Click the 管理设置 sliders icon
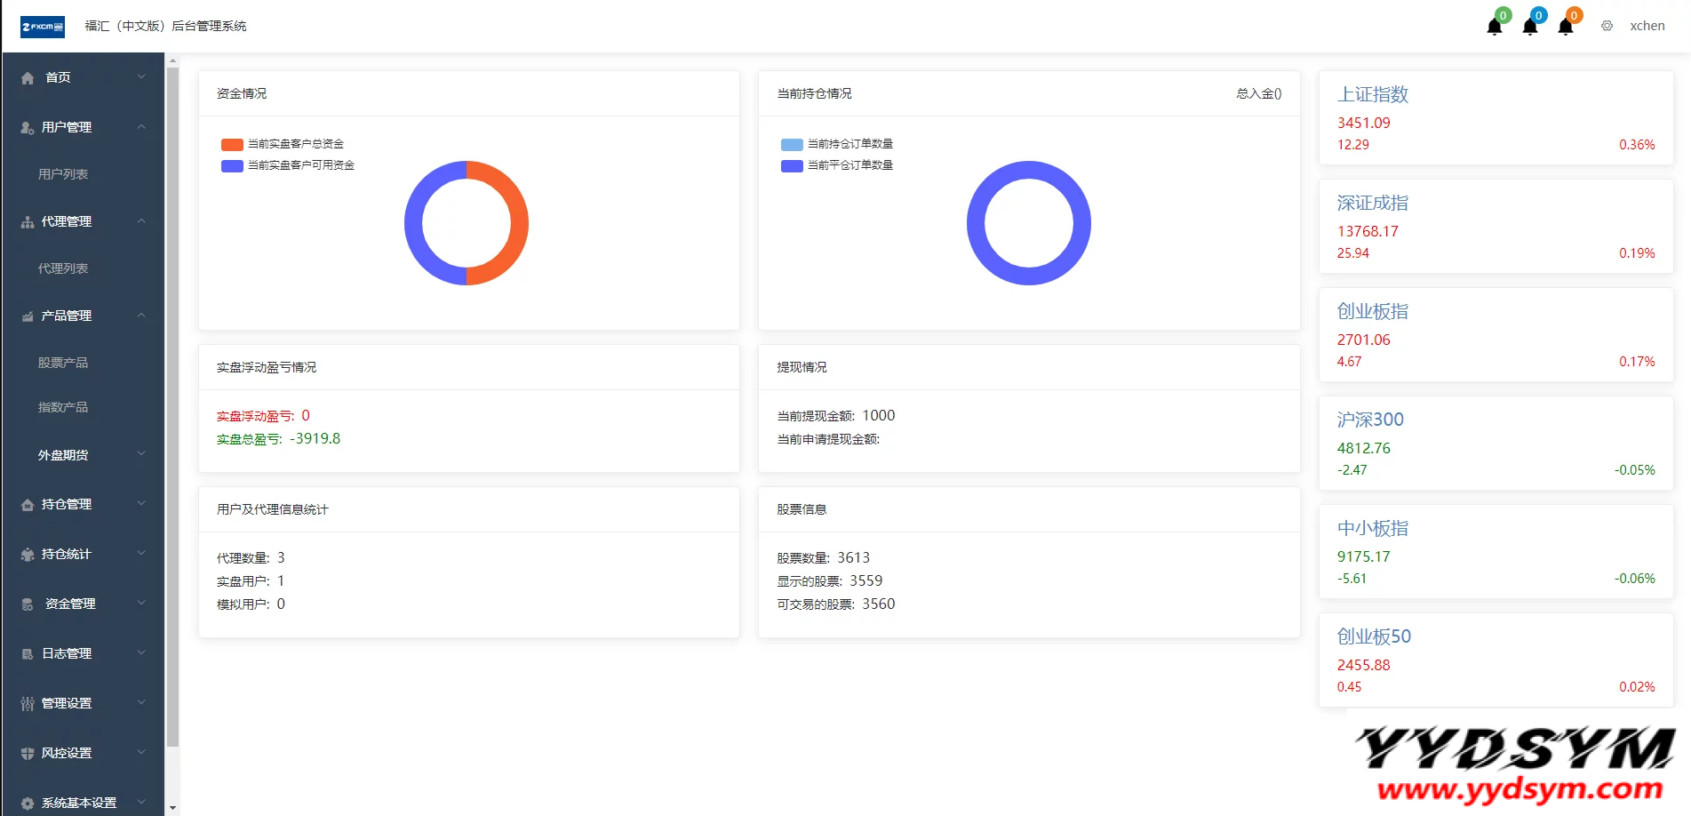Viewport: 1691px width, 816px height. tap(28, 703)
